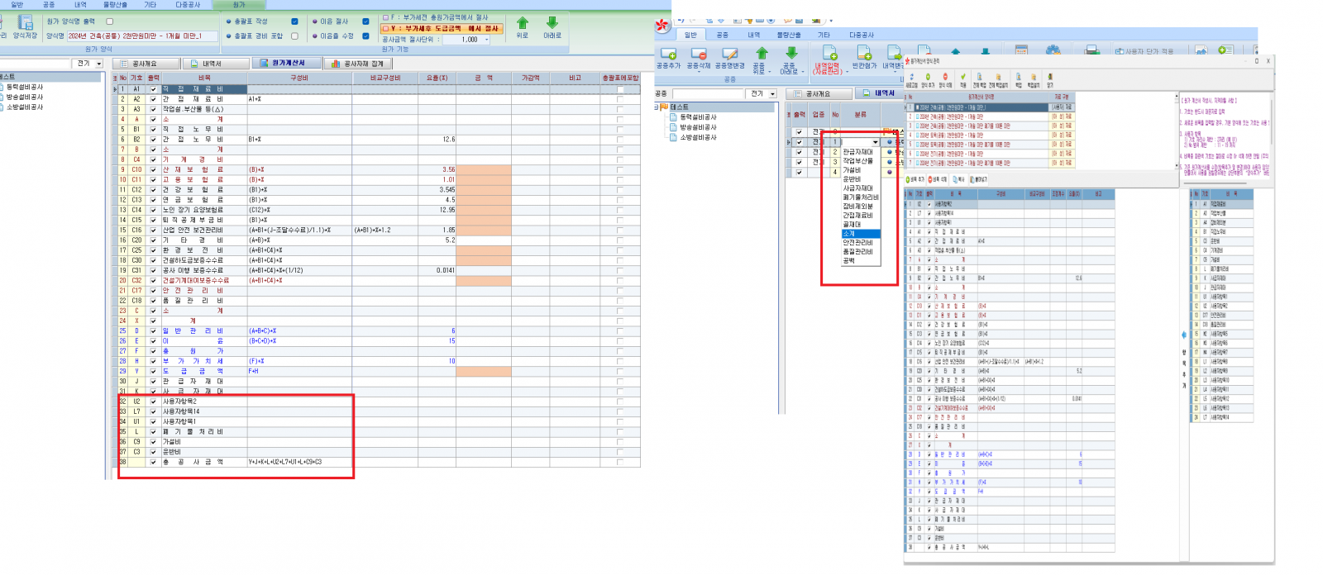Open the 물량산출 ribbon tab in the right window
Screen dimensions: 1323x575
coord(788,35)
